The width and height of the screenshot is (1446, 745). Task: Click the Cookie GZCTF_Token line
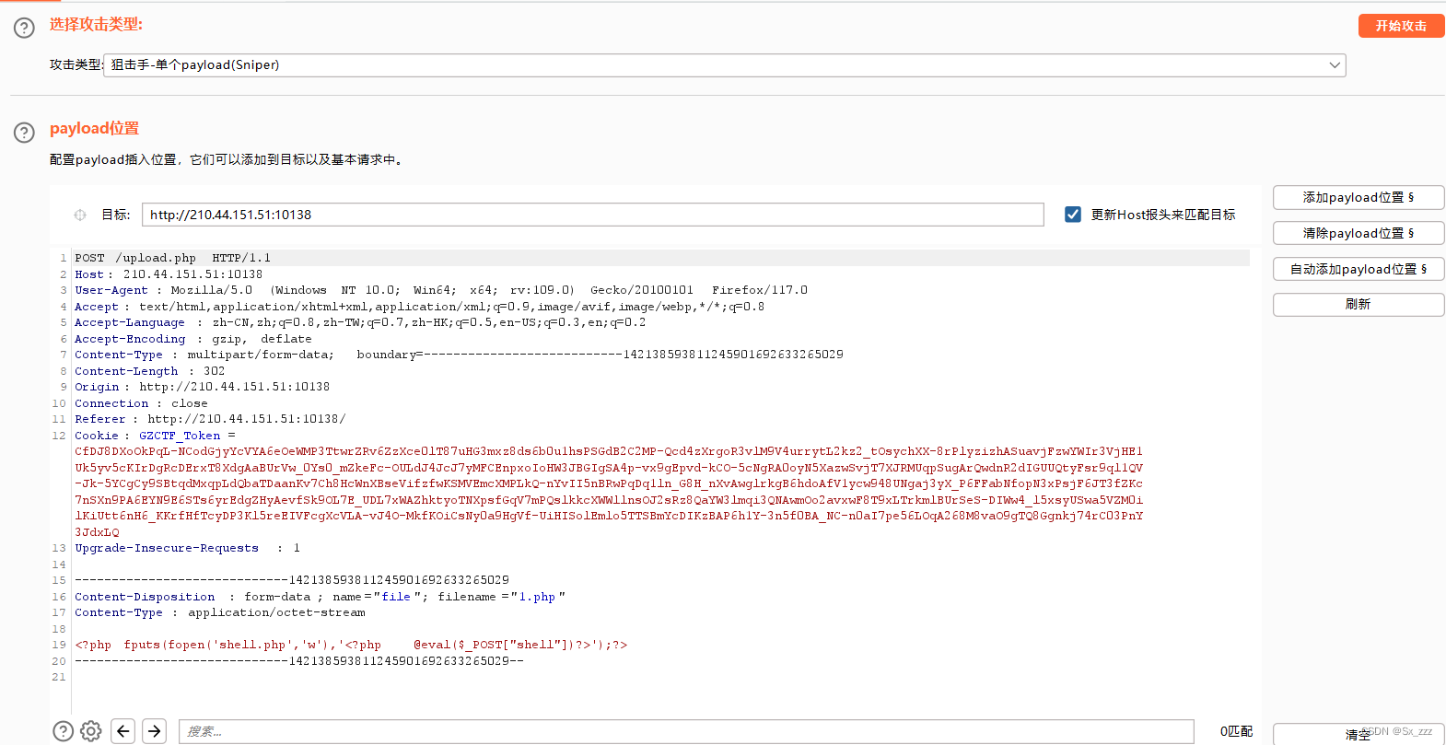(x=155, y=436)
